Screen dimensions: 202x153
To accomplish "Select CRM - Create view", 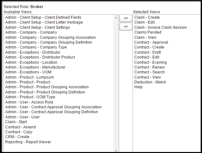I will point(17,137).
